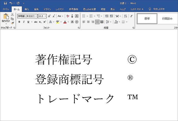Clear all formatting with eraser icon
The height and width of the screenshot is (121, 178).
coord(68,16)
